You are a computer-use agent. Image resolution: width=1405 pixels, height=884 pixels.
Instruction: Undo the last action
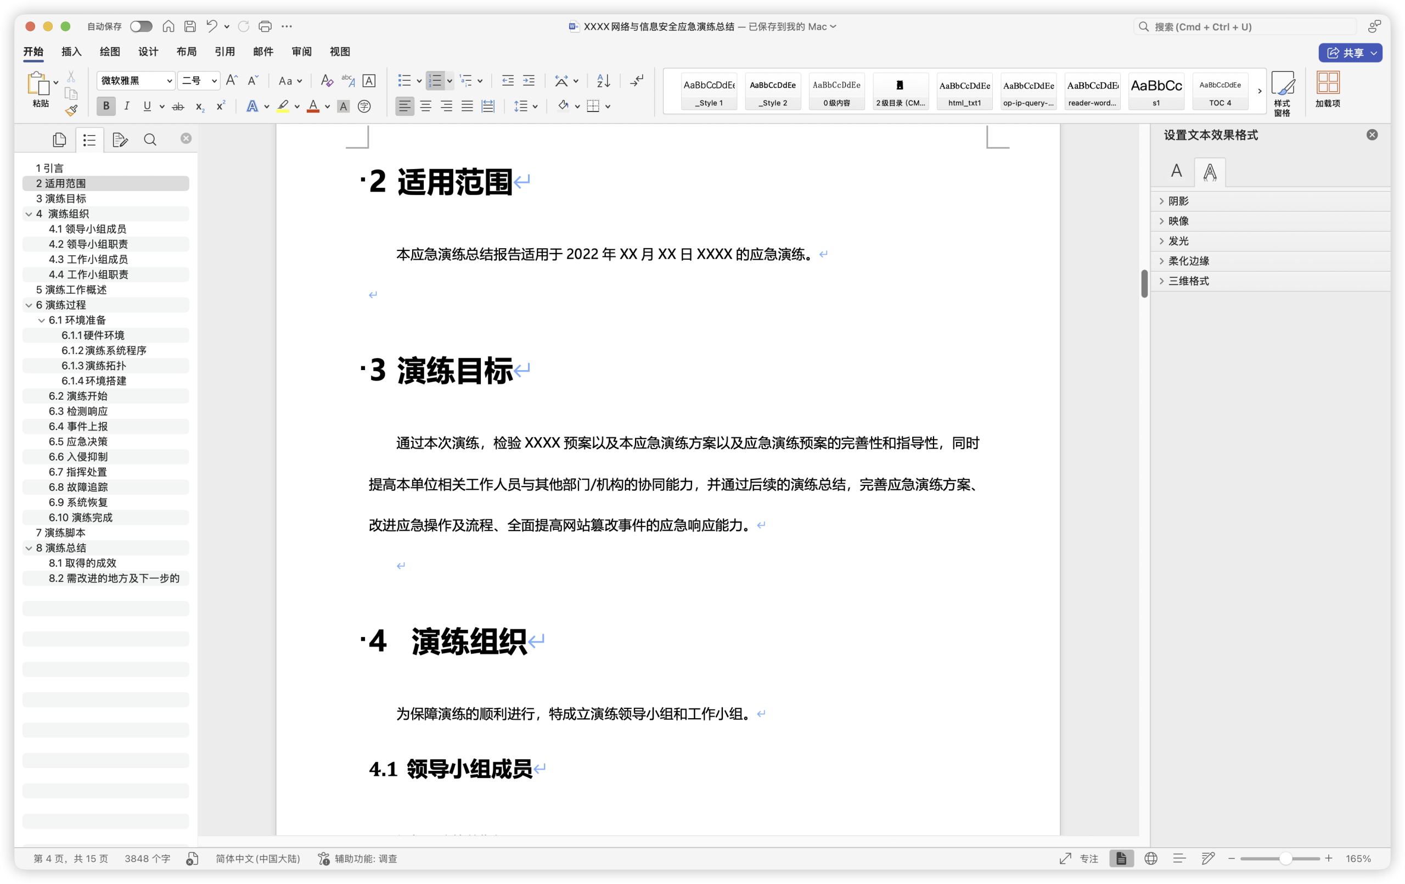(x=212, y=26)
